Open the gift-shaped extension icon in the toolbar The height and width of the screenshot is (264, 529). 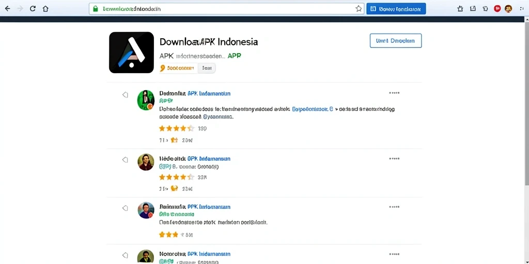click(x=460, y=9)
